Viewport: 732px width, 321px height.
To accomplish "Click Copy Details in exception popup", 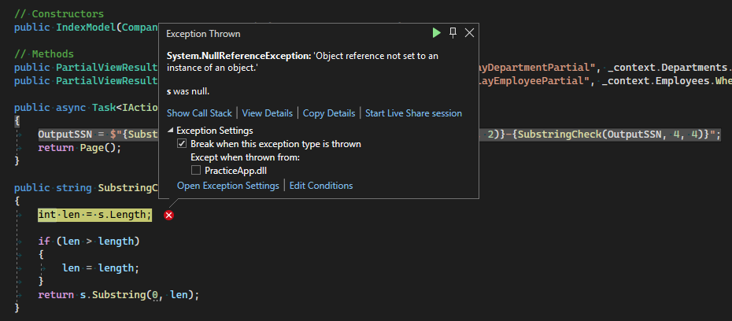I will click(x=329, y=113).
